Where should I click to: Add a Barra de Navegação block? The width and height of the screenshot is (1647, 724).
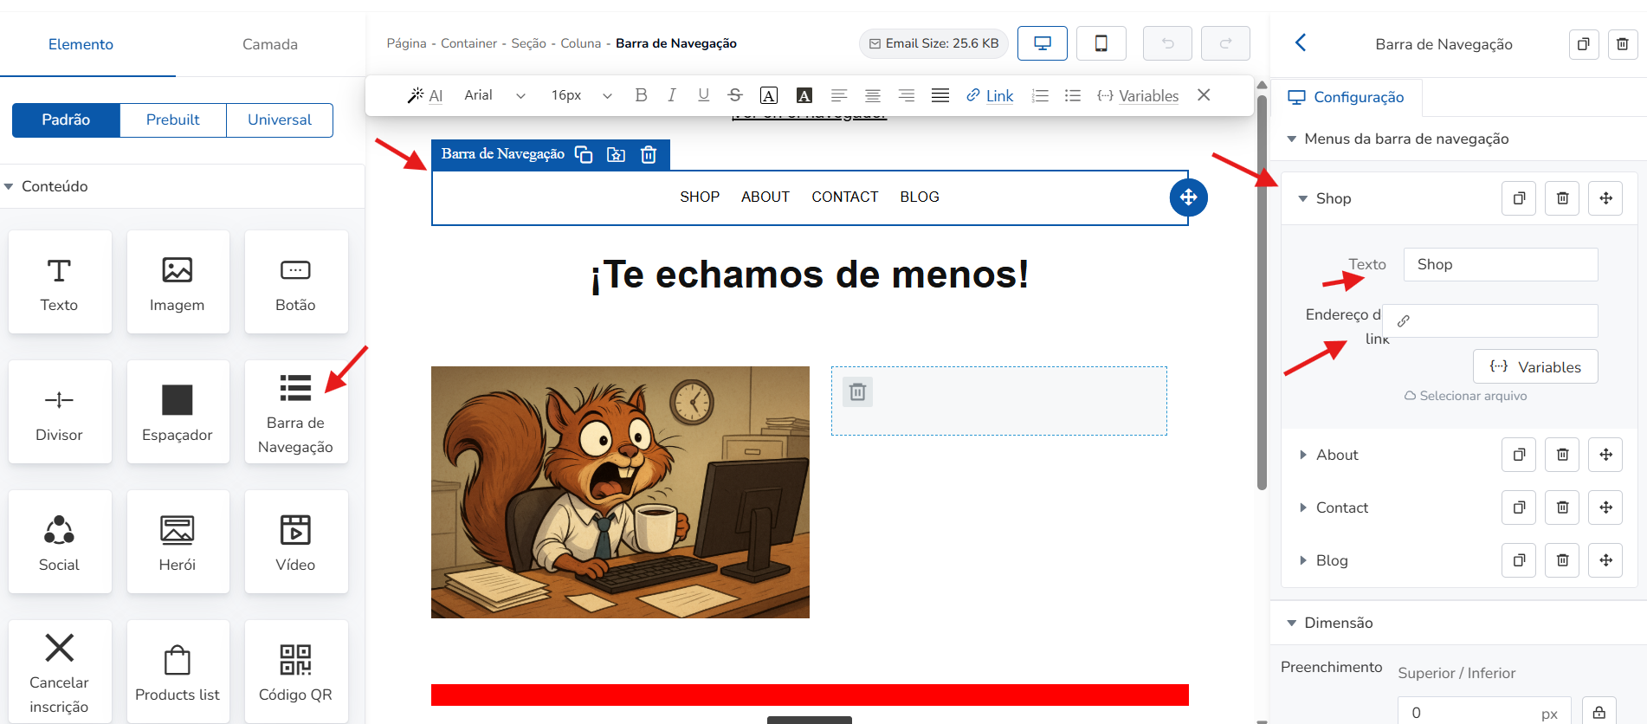coord(296,412)
